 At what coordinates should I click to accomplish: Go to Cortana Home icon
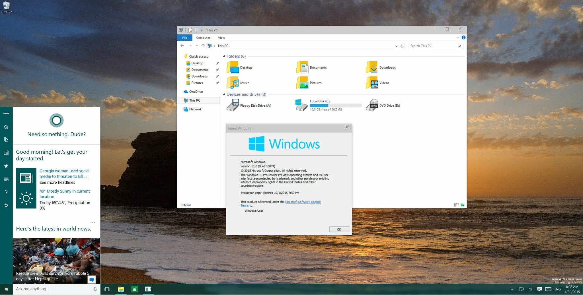point(6,127)
